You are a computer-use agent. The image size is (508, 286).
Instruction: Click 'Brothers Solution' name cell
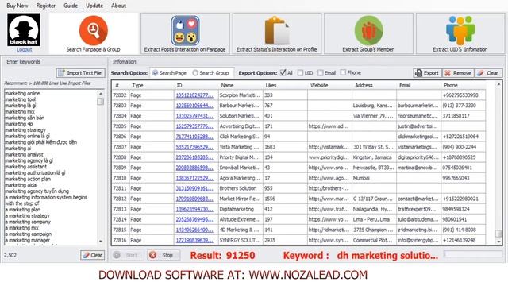[x=240, y=188]
